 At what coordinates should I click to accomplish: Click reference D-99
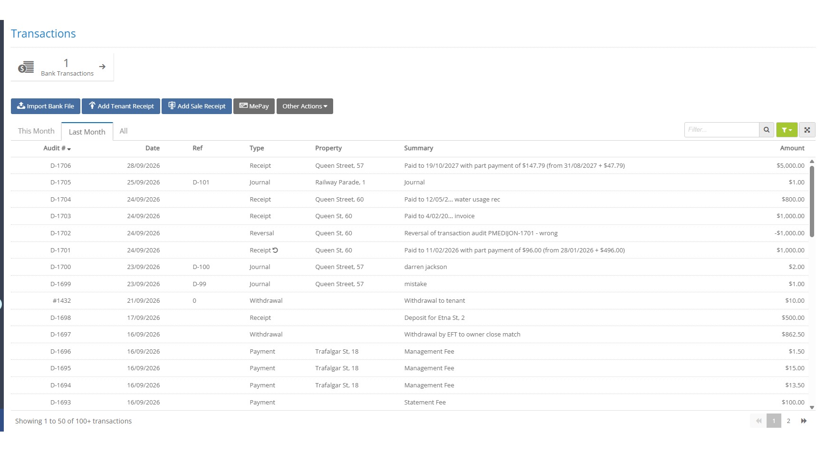coord(200,284)
